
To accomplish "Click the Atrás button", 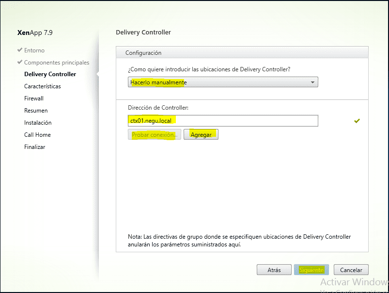I will [274, 270].
